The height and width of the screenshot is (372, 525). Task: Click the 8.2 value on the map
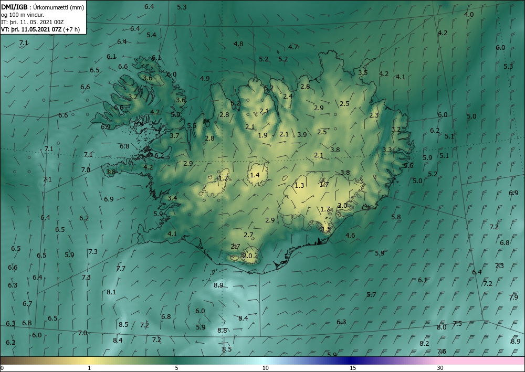pyautogui.click(x=424, y=344)
